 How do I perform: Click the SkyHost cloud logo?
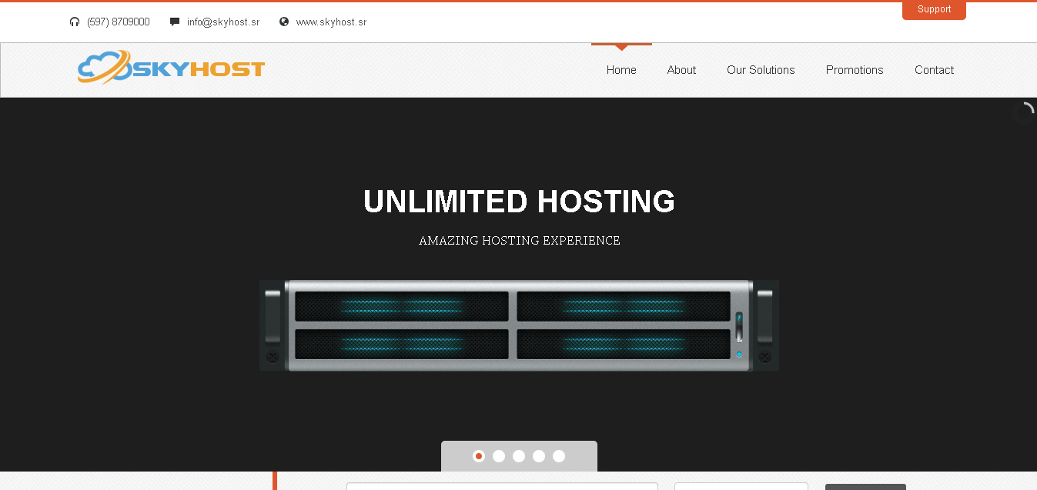pyautogui.click(x=171, y=68)
